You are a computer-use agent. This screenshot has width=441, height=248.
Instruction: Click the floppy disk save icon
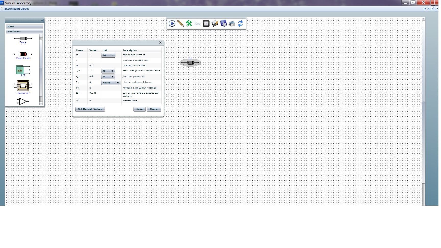coord(215,23)
